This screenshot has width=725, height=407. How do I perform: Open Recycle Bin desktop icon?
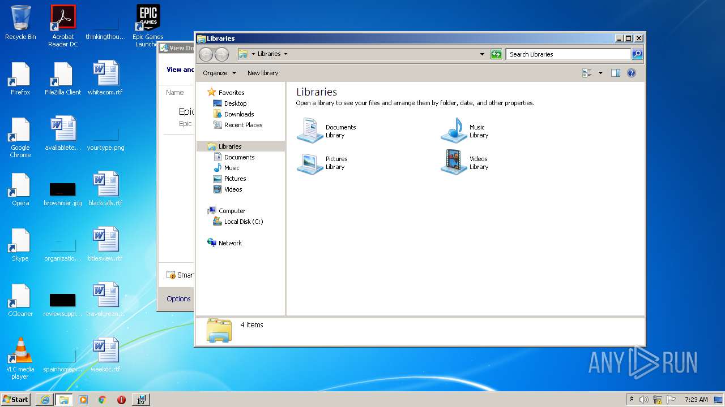(20, 23)
